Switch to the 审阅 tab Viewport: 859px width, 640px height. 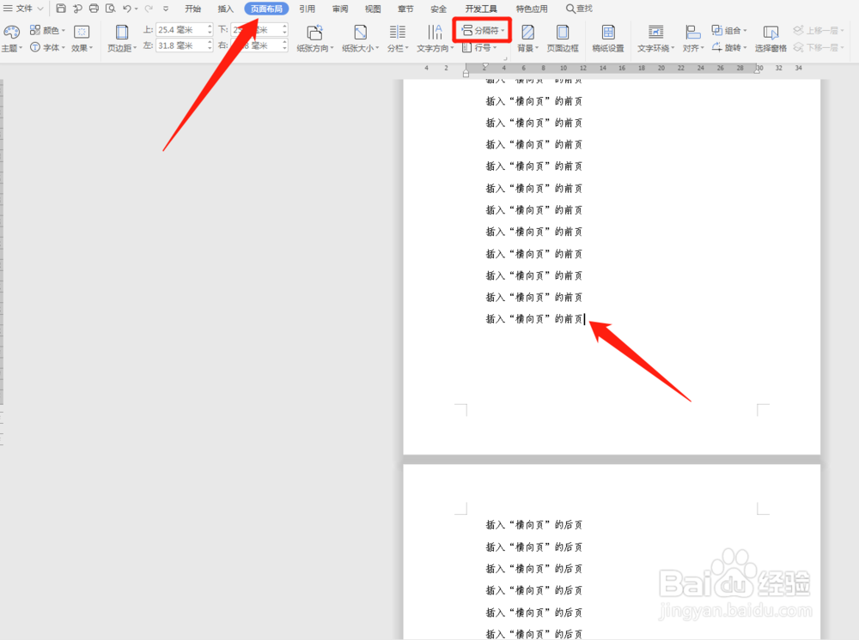(x=339, y=9)
